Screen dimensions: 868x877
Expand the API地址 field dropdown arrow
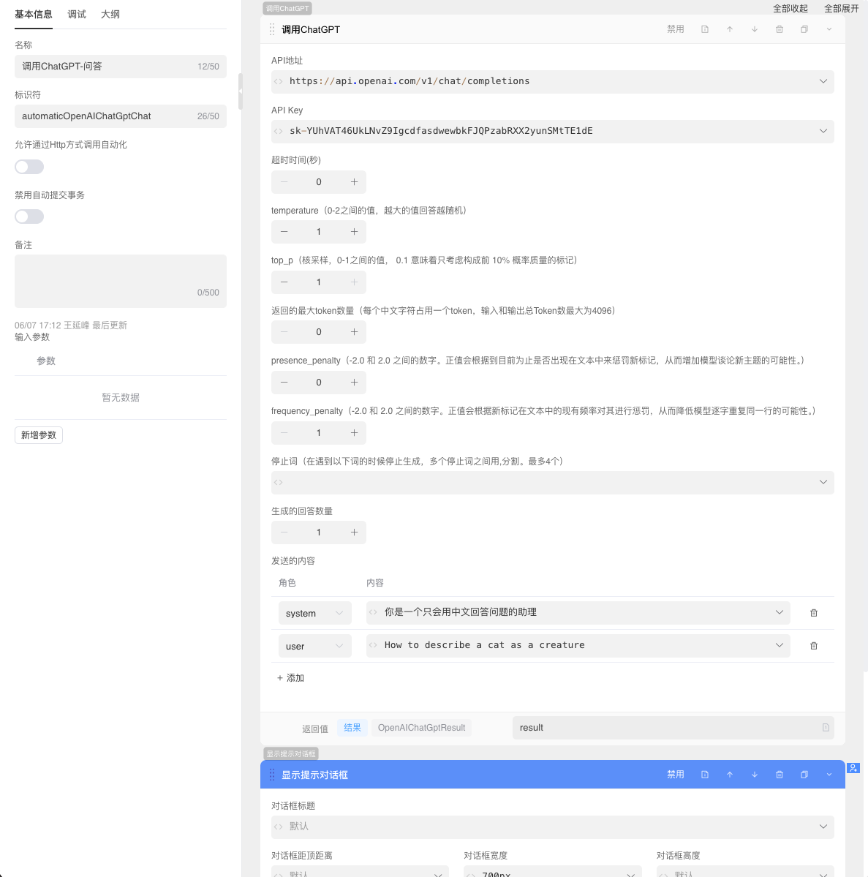823,81
